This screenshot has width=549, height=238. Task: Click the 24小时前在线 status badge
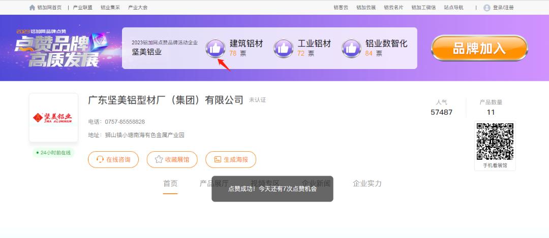[x=53, y=153]
